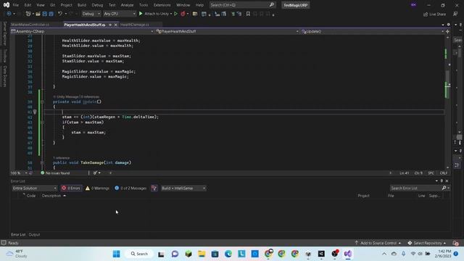Open the Assembly-CSharp project dropdown
This screenshot has height=261, width=464.
[x=82, y=31]
